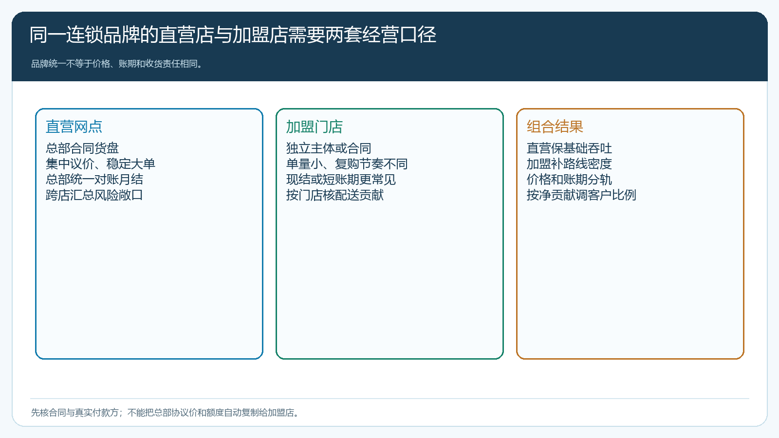Click the line 按门店核配送贡献
This screenshot has width=779, height=438.
click(335, 195)
